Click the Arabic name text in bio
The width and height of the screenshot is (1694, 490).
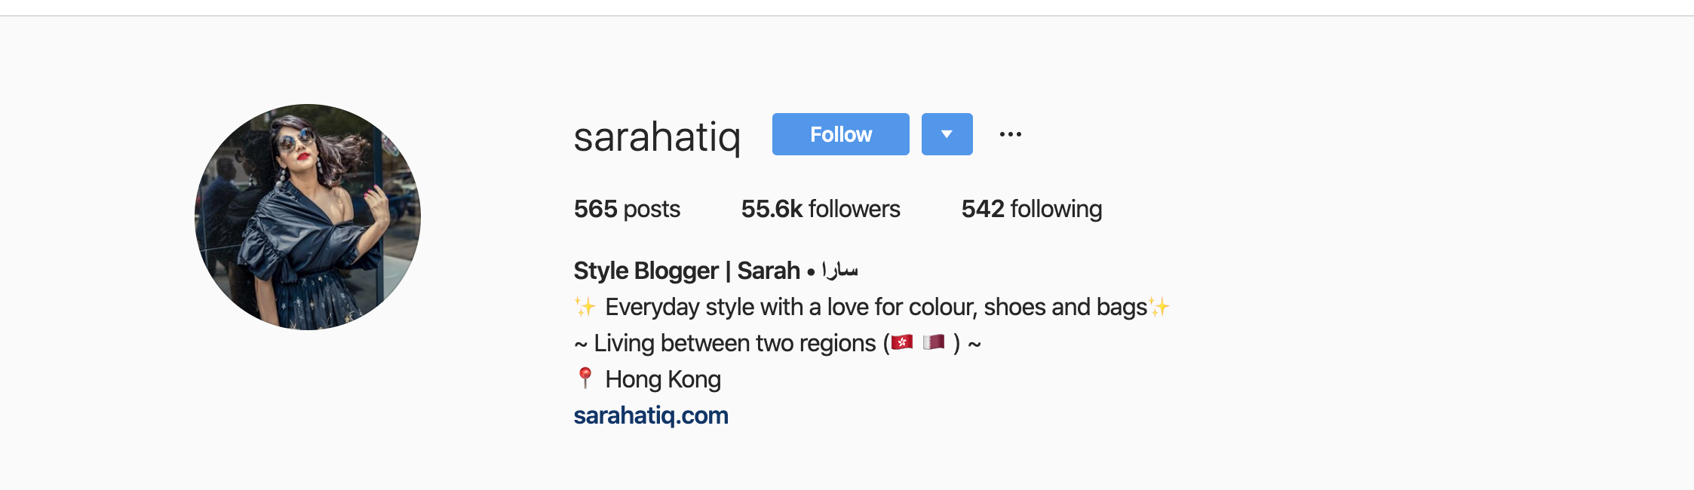pyautogui.click(x=839, y=270)
